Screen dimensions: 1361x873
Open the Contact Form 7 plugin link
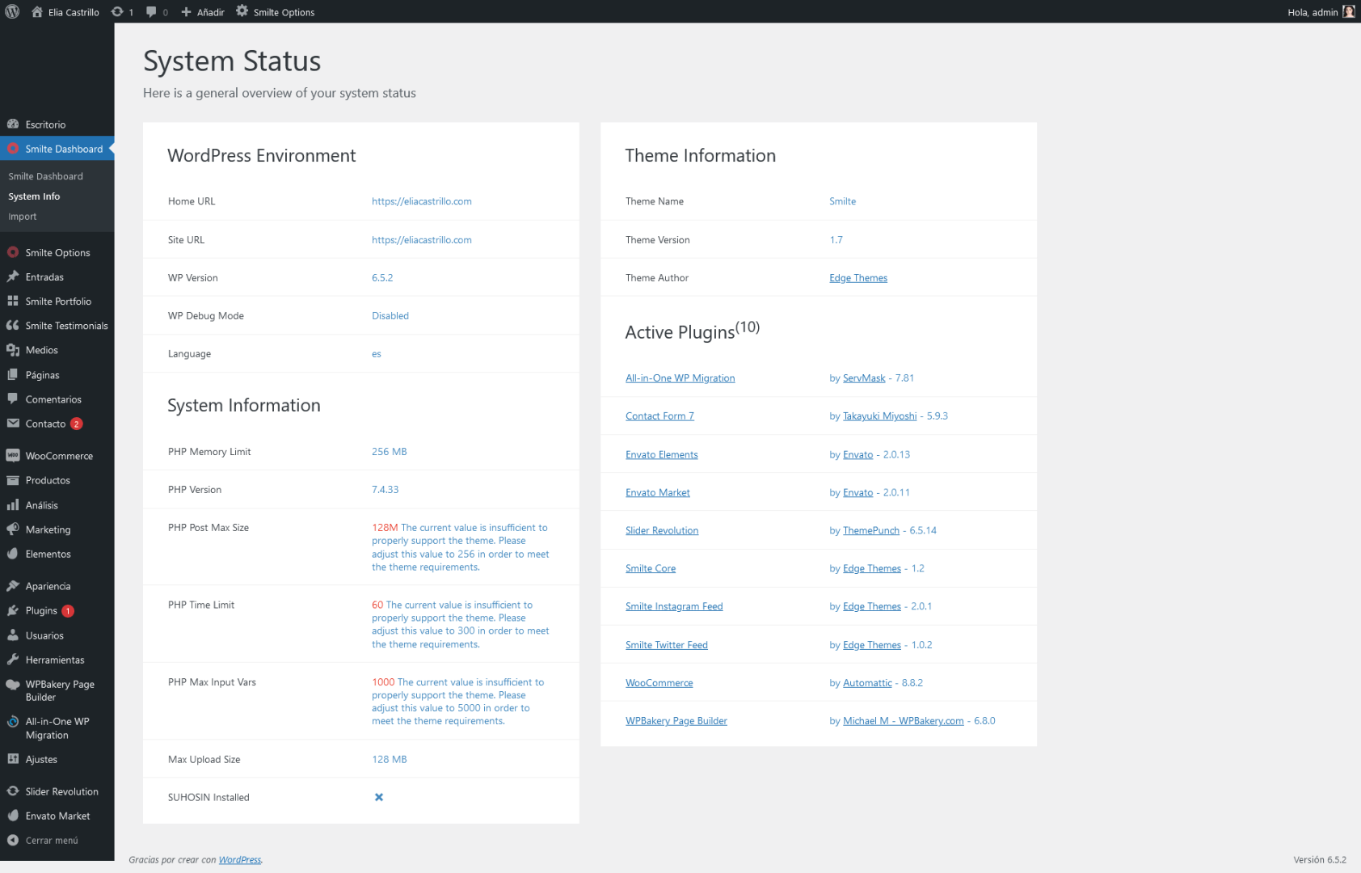tap(659, 416)
